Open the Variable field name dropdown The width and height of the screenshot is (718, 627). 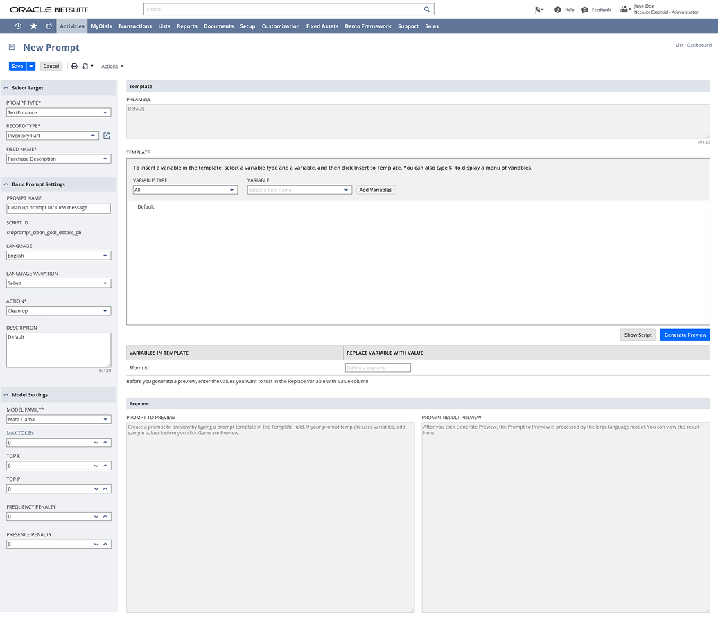(x=299, y=190)
